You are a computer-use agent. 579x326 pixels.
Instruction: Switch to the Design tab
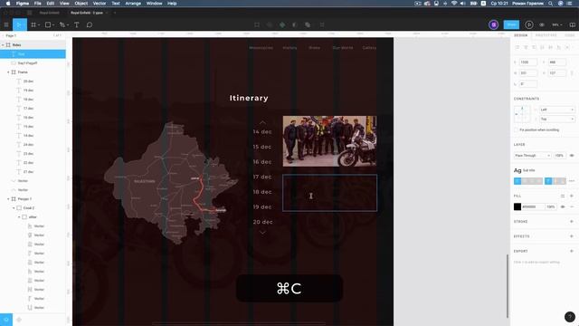(x=521, y=35)
